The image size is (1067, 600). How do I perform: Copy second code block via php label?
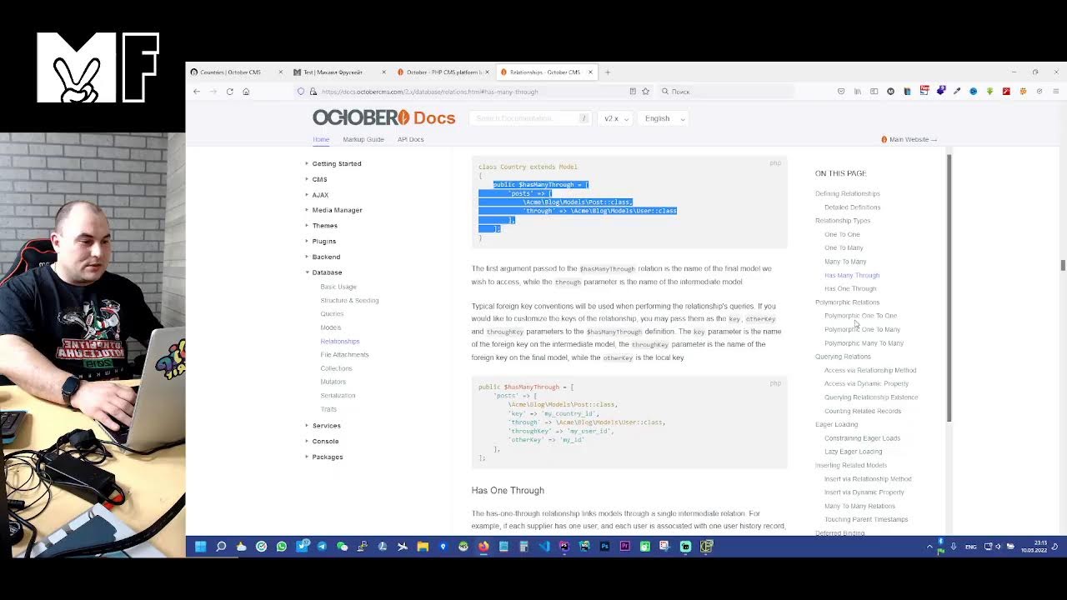pyautogui.click(x=775, y=383)
